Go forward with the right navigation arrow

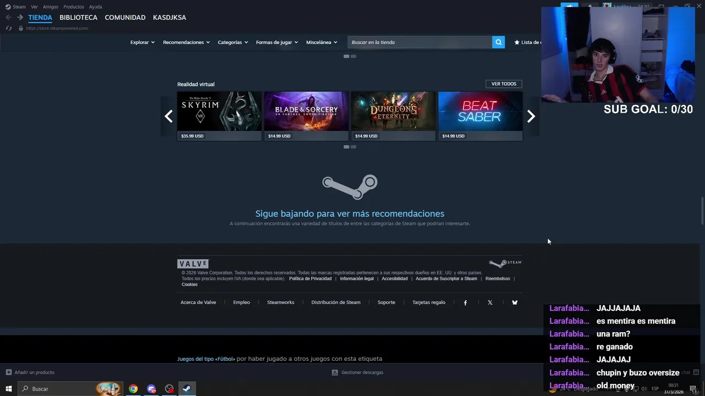(x=20, y=18)
